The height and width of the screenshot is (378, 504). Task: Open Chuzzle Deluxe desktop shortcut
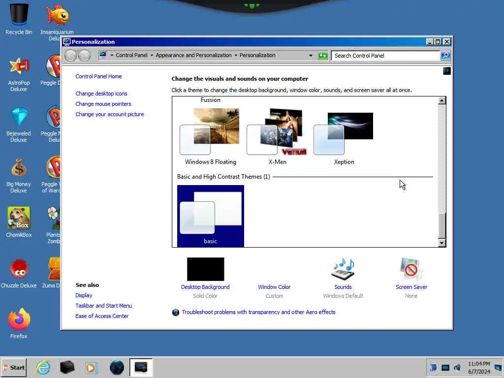point(19,273)
